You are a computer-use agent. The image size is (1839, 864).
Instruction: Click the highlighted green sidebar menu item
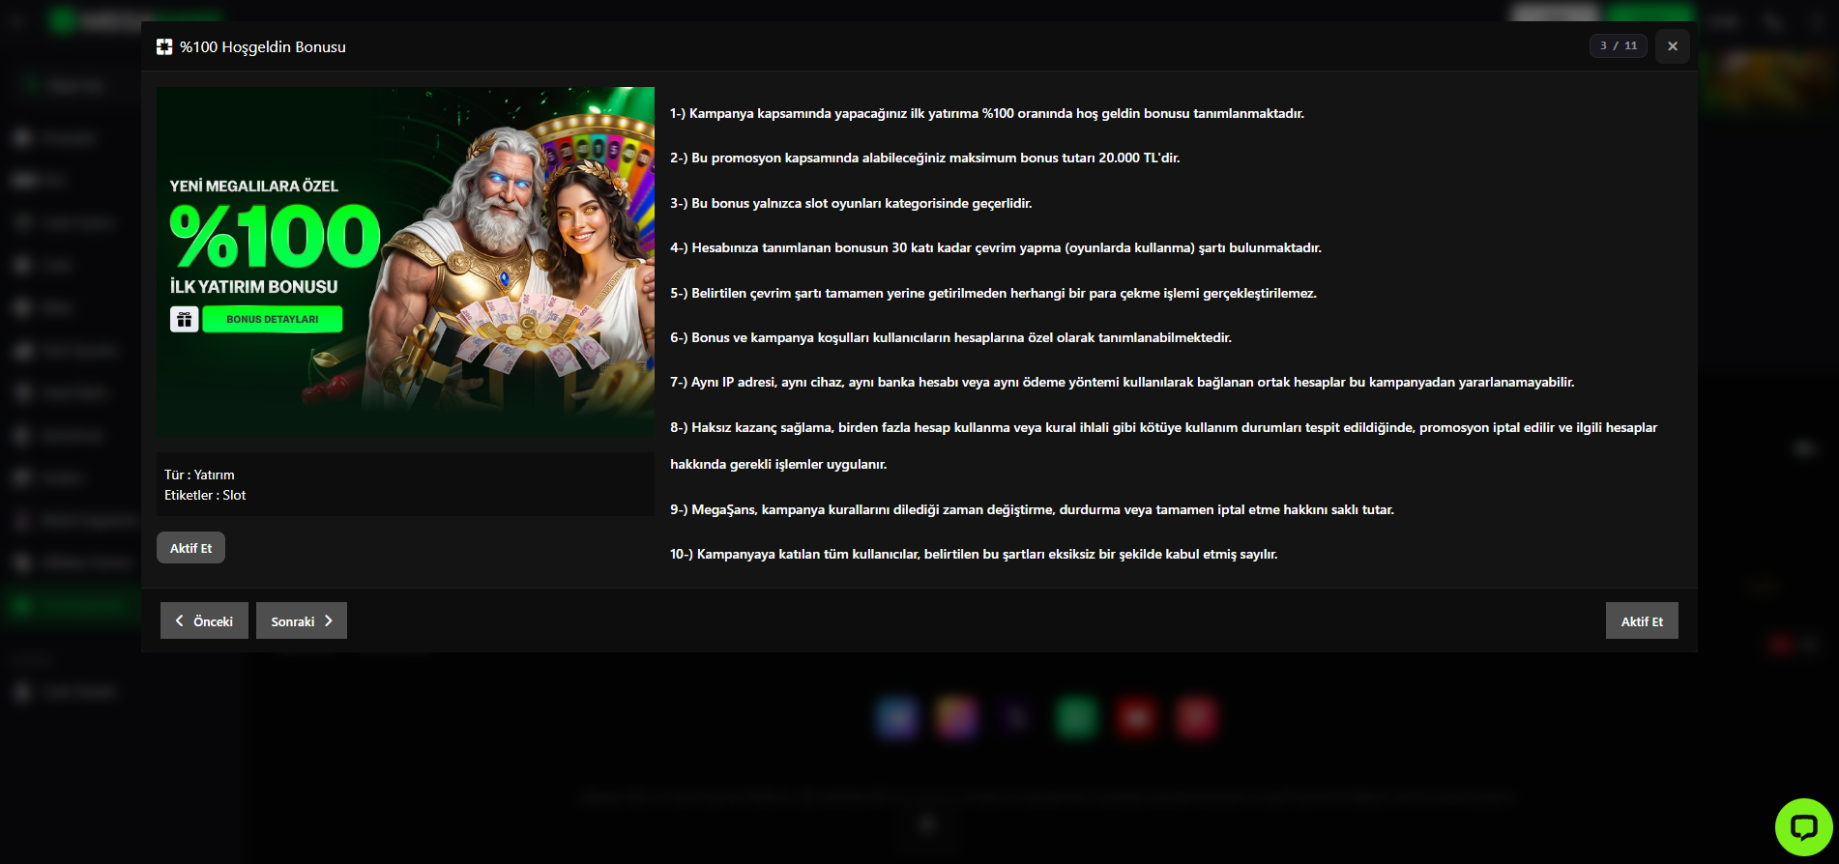click(x=71, y=606)
